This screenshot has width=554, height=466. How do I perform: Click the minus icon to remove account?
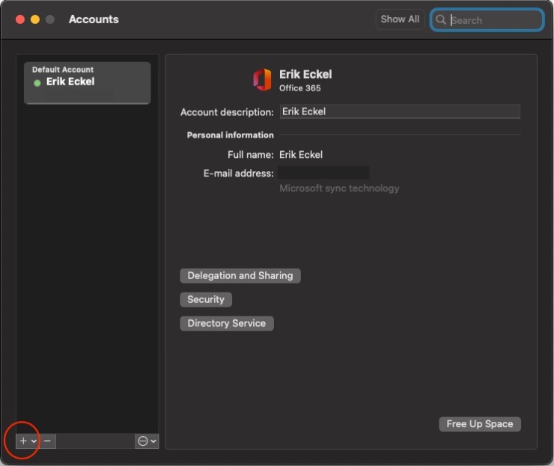[x=48, y=441]
